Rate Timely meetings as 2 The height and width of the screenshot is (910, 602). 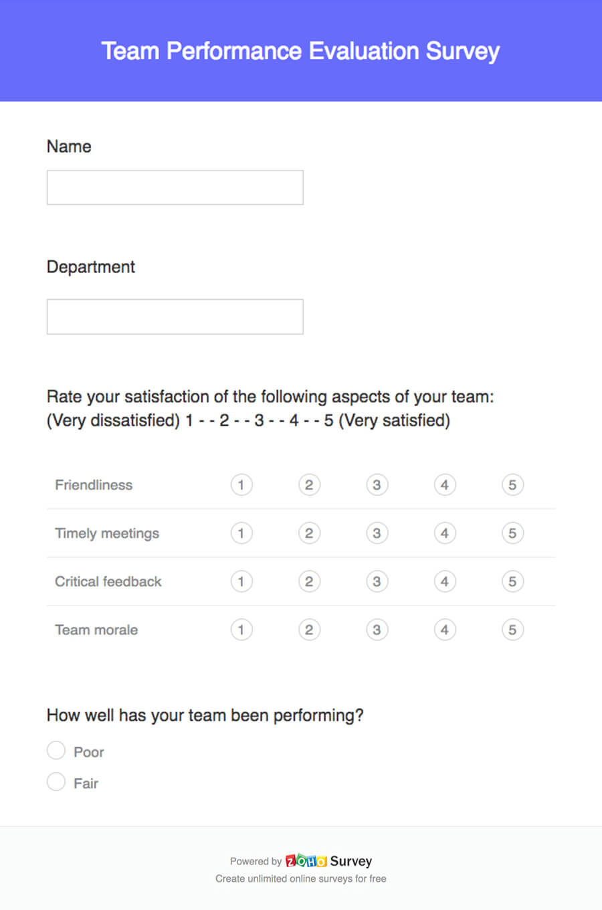pyautogui.click(x=309, y=533)
